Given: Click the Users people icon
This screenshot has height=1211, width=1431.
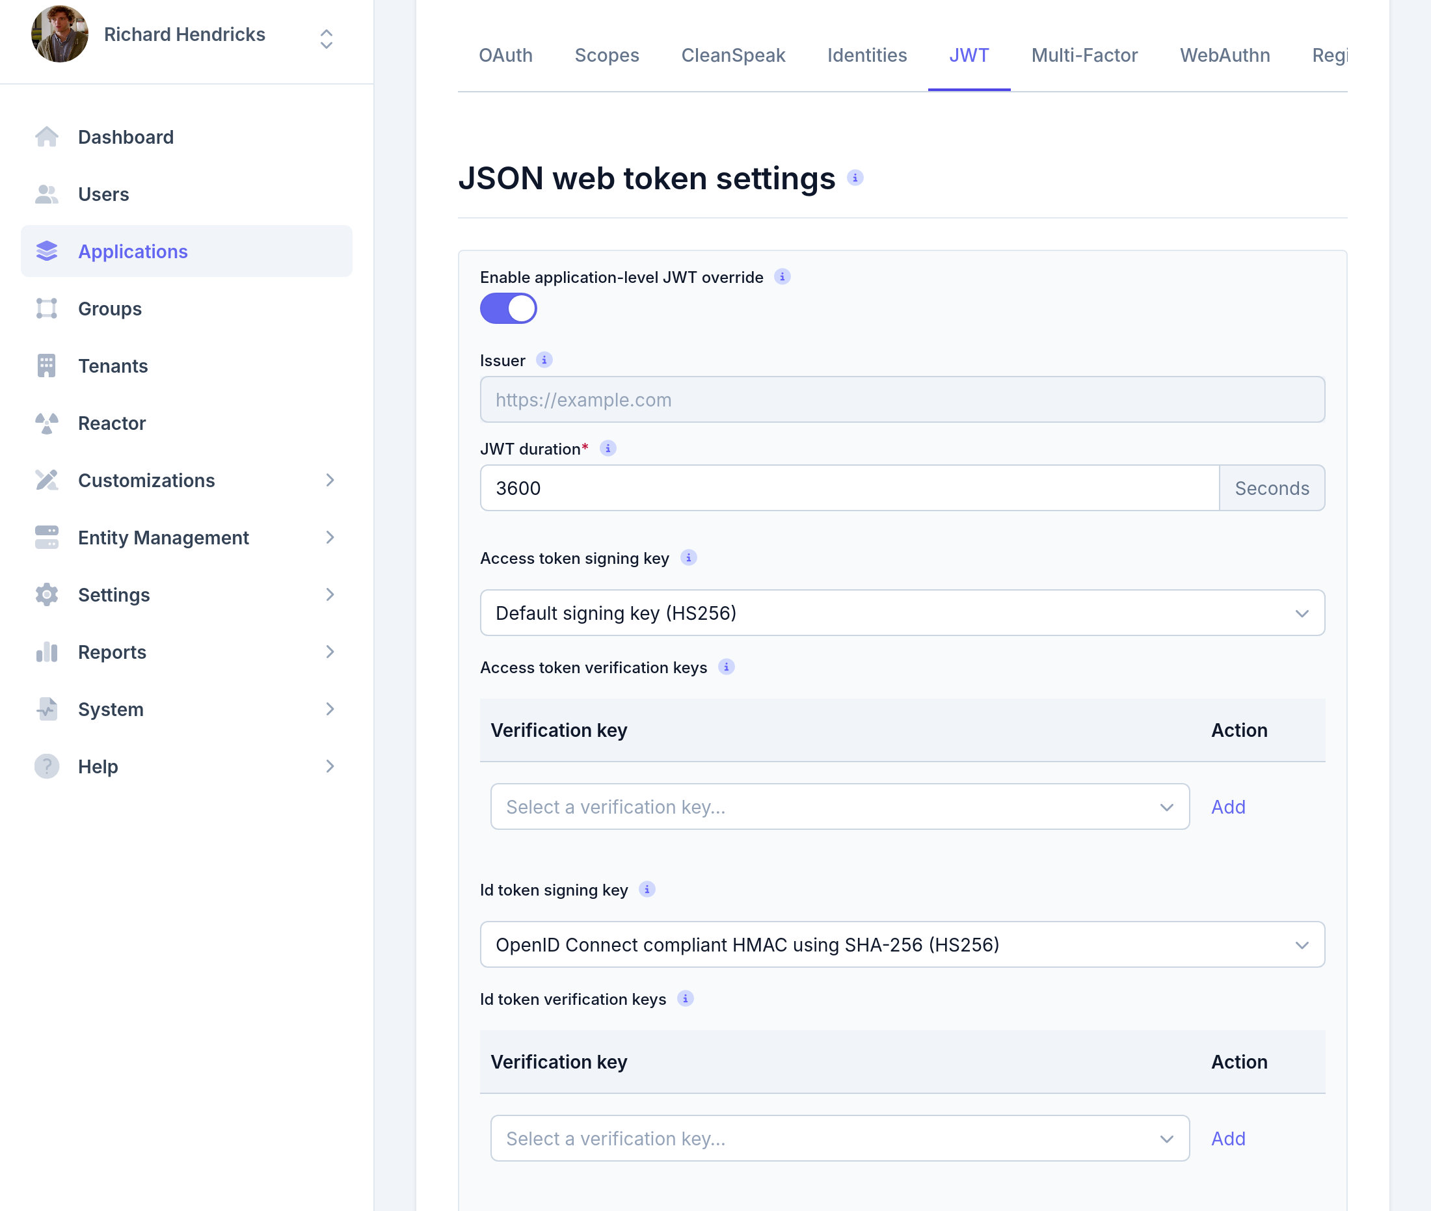Looking at the screenshot, I should pyautogui.click(x=47, y=194).
